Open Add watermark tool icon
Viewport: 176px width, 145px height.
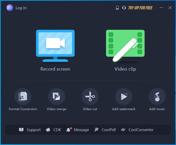coord(124,96)
